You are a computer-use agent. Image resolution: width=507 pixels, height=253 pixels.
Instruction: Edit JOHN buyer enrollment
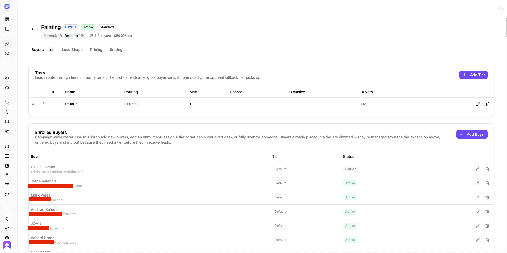pos(478,226)
